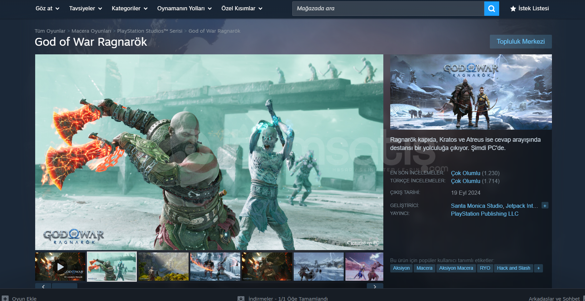Viewport: 585px width, 301px height.
Task: Select the snowy sled screenshot thumbnail
Action: point(319,267)
